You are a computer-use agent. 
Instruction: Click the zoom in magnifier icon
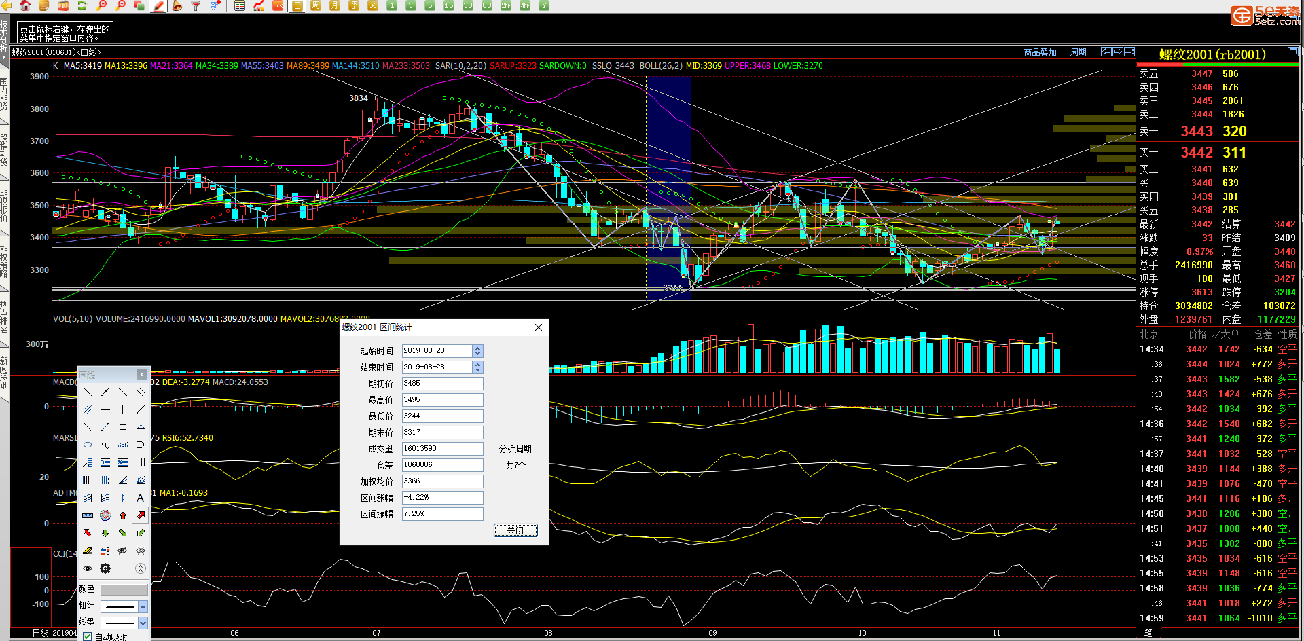[x=101, y=5]
